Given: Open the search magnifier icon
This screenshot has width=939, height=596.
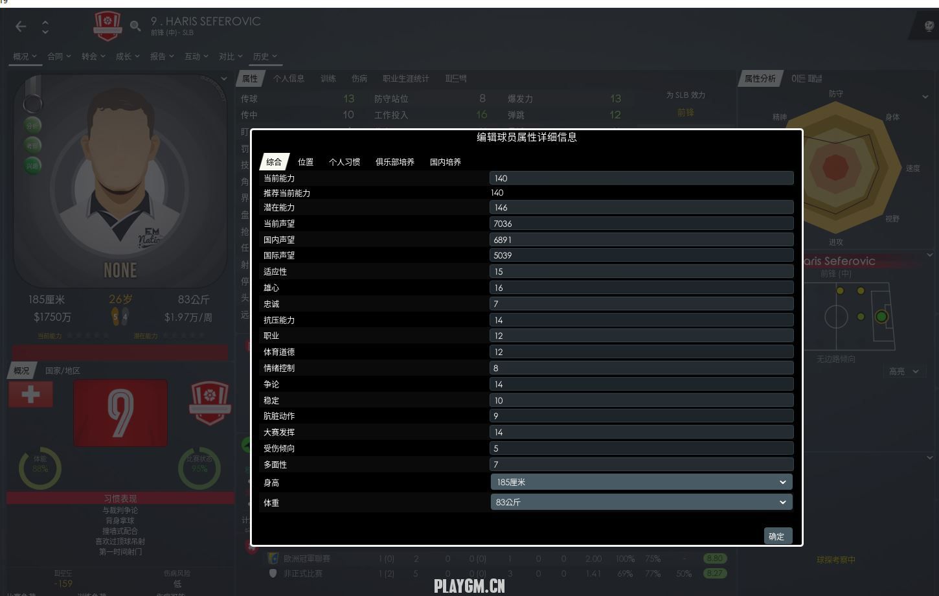Looking at the screenshot, I should coord(135,26).
